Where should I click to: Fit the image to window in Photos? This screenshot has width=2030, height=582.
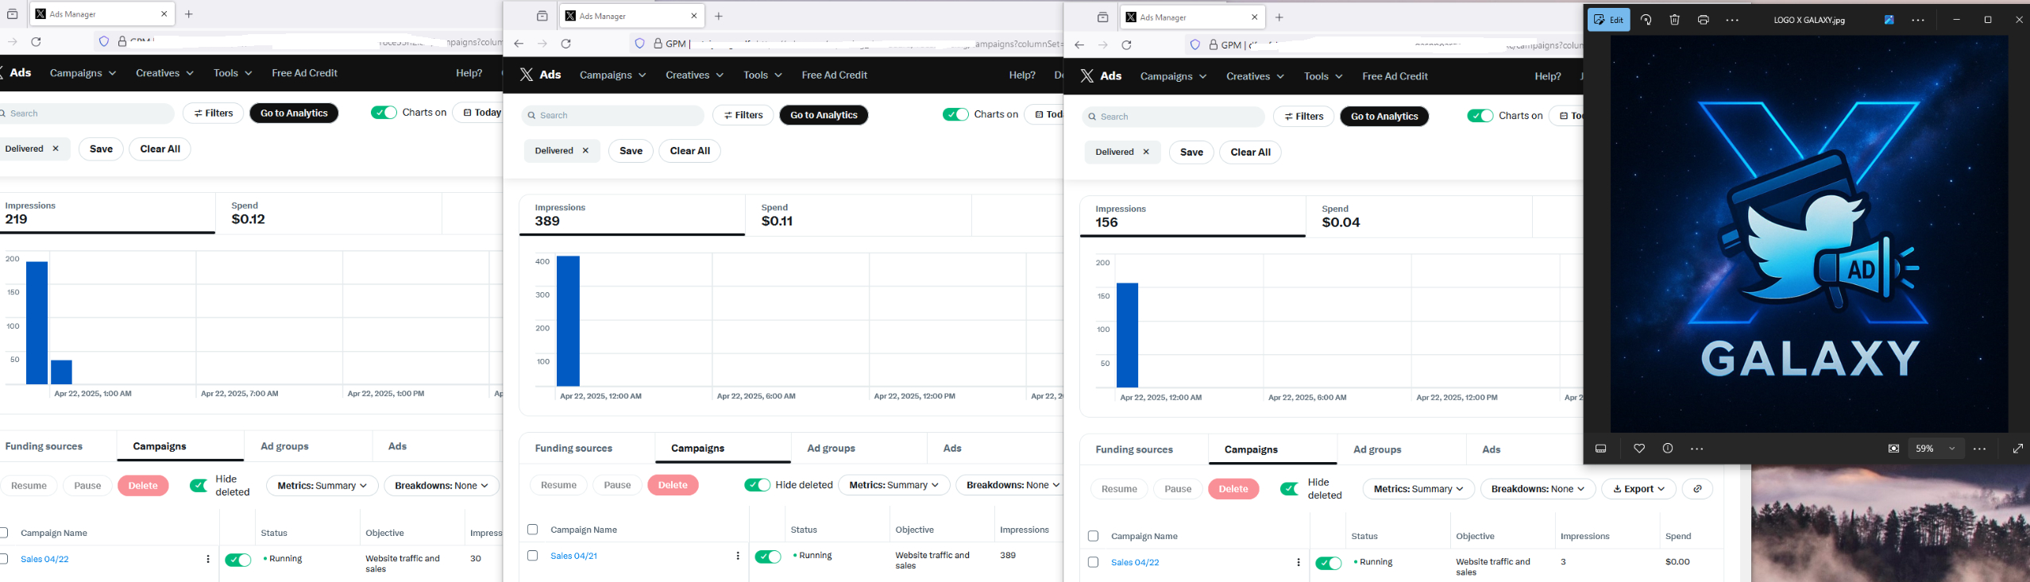click(x=1894, y=449)
